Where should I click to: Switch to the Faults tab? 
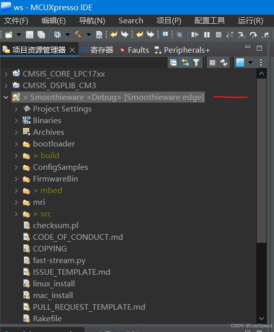pyautogui.click(x=134, y=50)
